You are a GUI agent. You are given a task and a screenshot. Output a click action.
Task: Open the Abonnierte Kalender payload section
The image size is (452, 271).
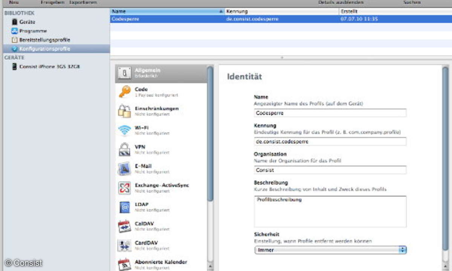click(161, 264)
